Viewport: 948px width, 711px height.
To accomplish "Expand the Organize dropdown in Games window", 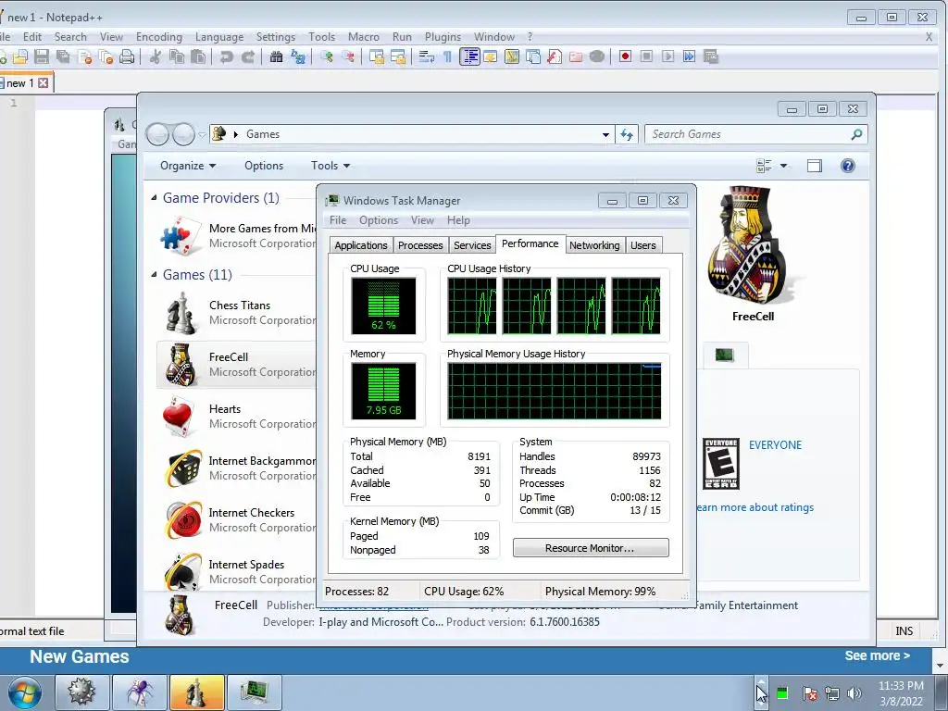I will pyautogui.click(x=187, y=166).
